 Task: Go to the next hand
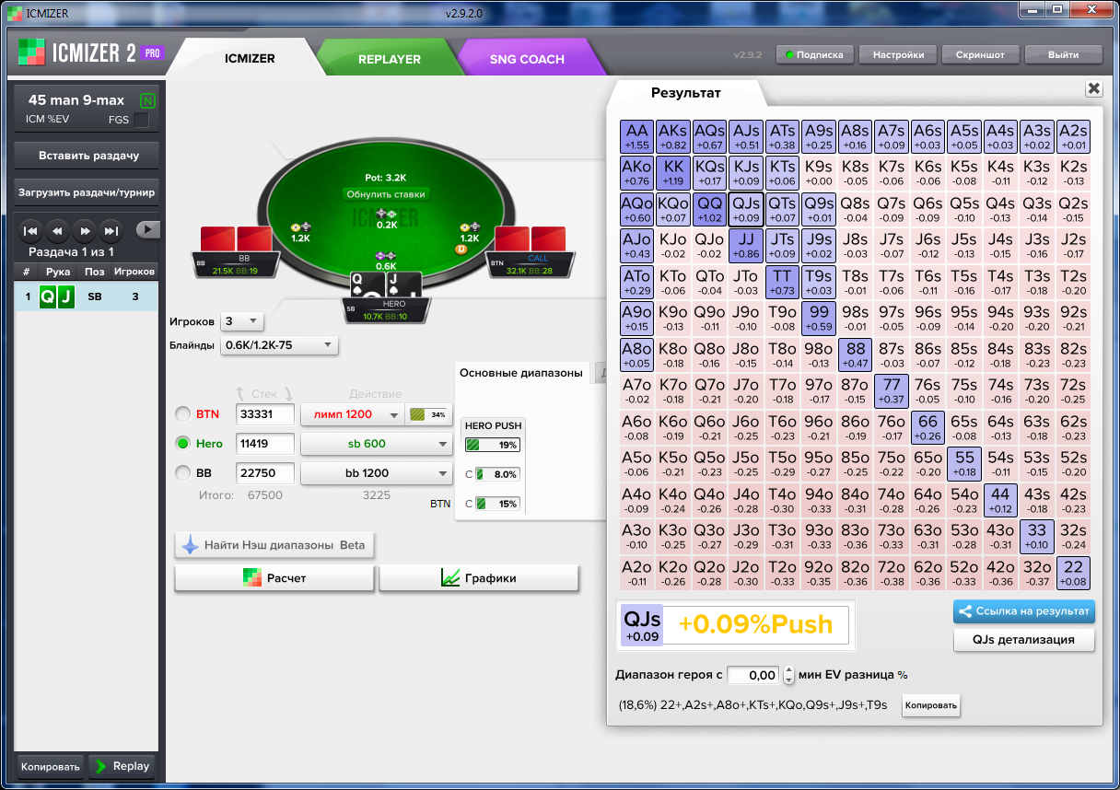(84, 230)
